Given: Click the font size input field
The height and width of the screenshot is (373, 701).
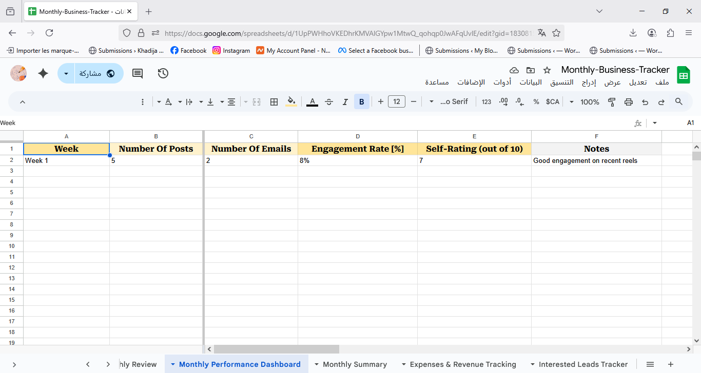Looking at the screenshot, I should coord(397,102).
